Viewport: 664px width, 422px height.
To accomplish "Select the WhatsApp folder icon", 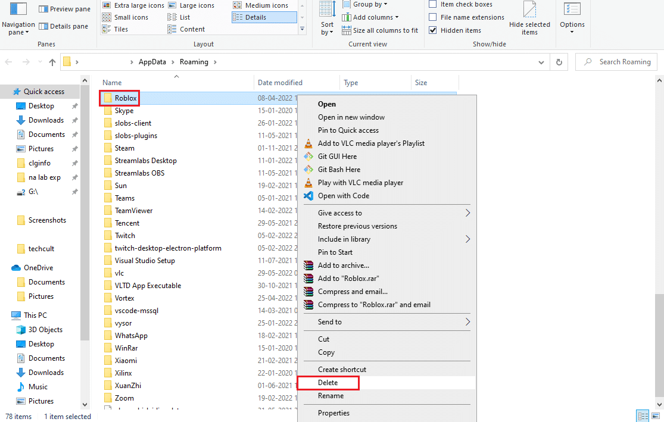I will coord(108,336).
